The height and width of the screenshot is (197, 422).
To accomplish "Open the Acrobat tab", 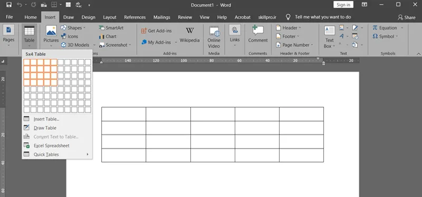I will 243,17.
